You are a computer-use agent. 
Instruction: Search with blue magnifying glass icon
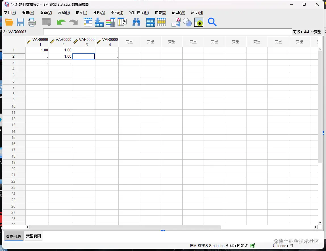(212, 22)
